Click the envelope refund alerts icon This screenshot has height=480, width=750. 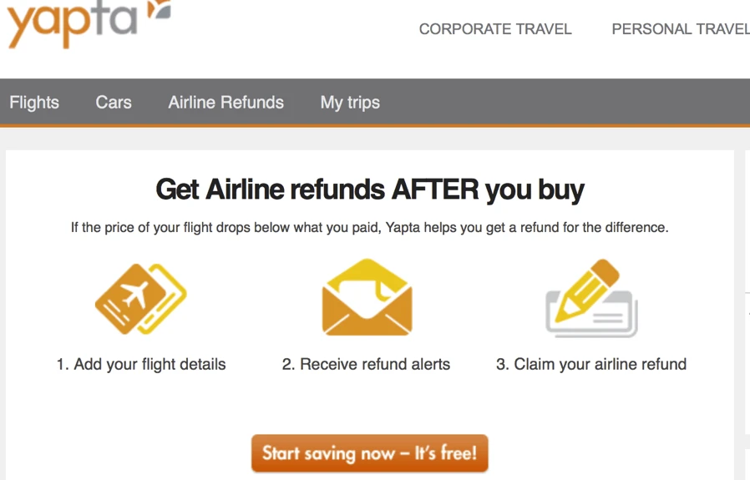tap(367, 298)
